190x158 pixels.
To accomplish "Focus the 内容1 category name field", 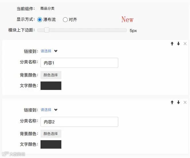I will tap(79, 63).
